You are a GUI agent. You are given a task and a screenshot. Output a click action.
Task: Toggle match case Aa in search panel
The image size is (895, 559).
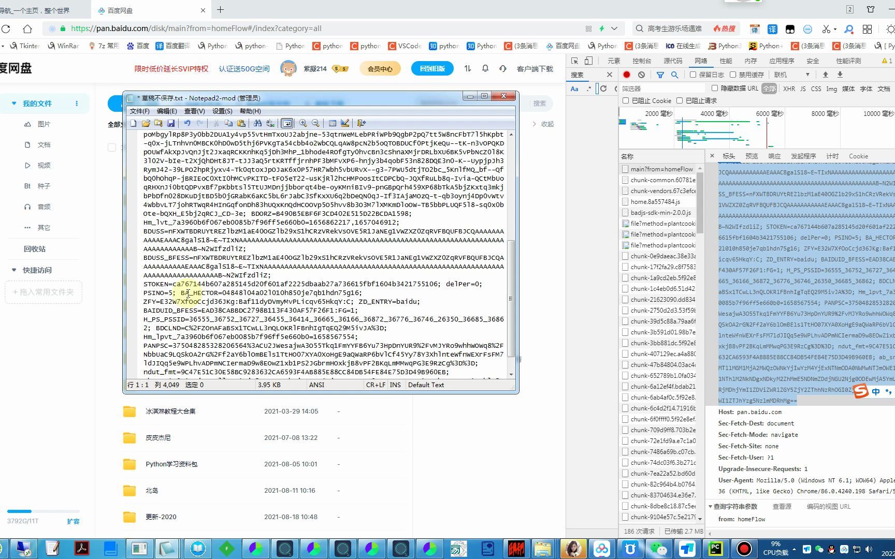(x=574, y=89)
